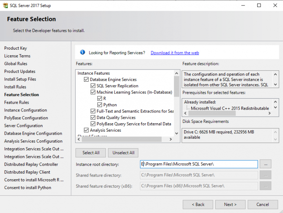
Task: Select the Feature Selection step
Action: pyautogui.click(x=21, y=95)
